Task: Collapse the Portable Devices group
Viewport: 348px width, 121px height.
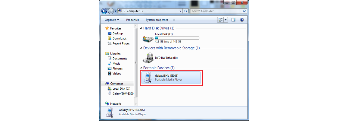Action: coord(141,68)
